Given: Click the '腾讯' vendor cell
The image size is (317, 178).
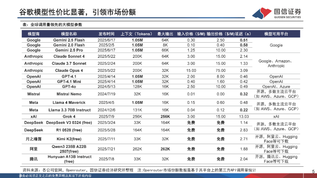Looking at the screenshot, I should (33, 159).
